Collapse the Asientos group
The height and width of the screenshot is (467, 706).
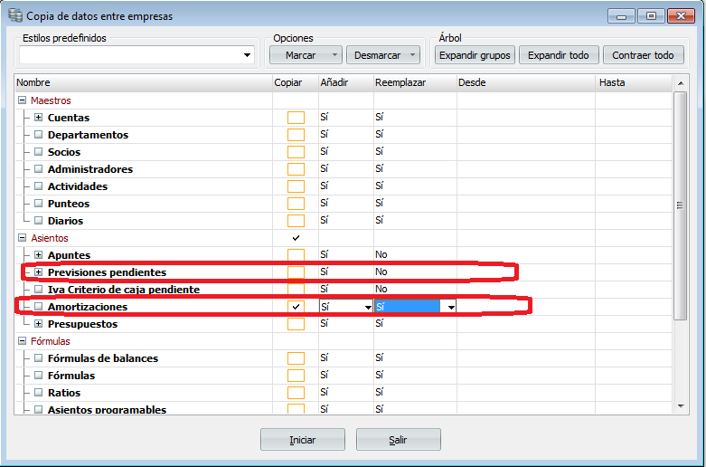pos(22,237)
